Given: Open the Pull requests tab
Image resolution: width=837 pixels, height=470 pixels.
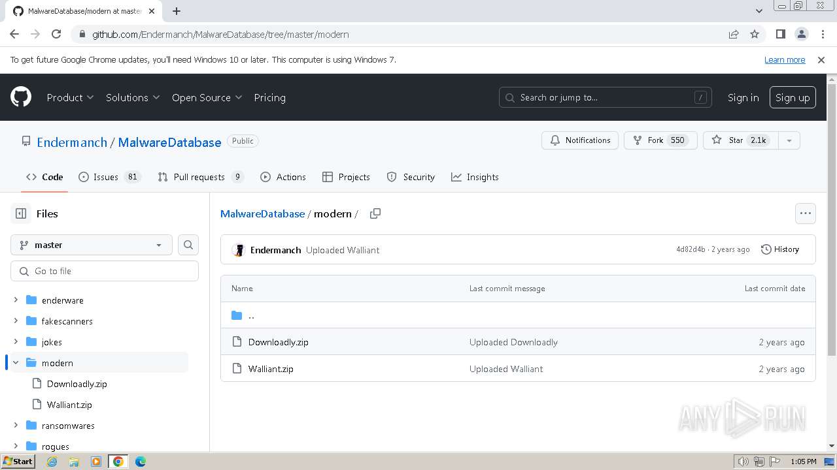Looking at the screenshot, I should point(199,177).
